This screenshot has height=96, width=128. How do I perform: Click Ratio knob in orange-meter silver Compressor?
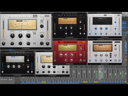[x=101, y=55]
